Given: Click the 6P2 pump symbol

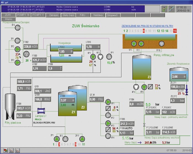Looking at the screenshot, I should click(100, 57).
